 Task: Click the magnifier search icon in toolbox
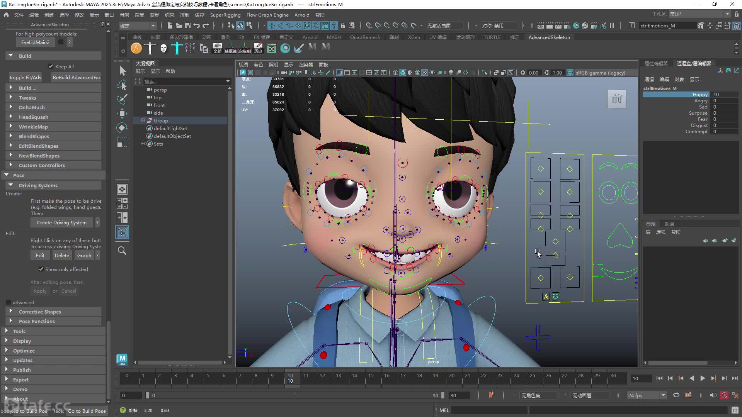122,251
